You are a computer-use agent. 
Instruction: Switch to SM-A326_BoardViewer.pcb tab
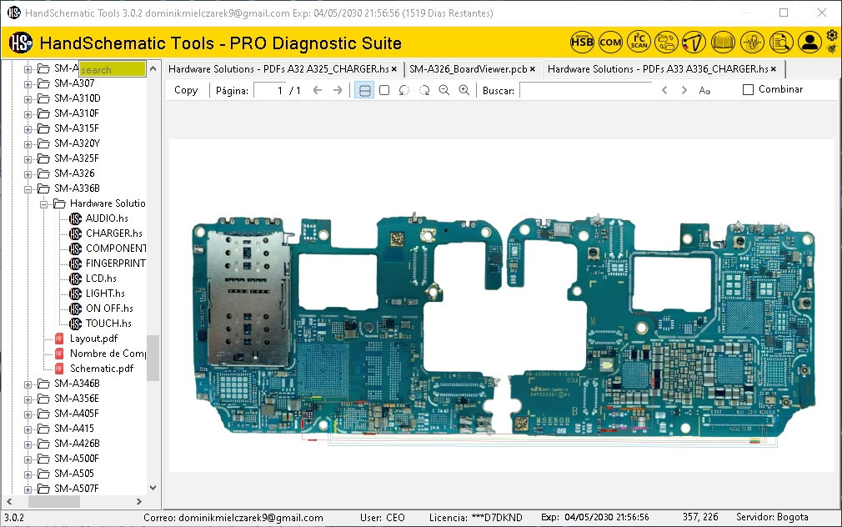coord(469,69)
